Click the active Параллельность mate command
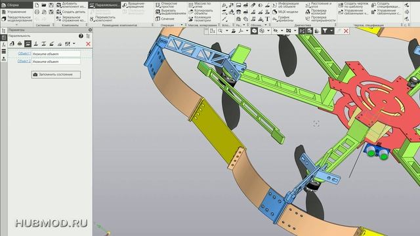Image resolution: width=420 pixels, height=236 pixels. click(104, 5)
